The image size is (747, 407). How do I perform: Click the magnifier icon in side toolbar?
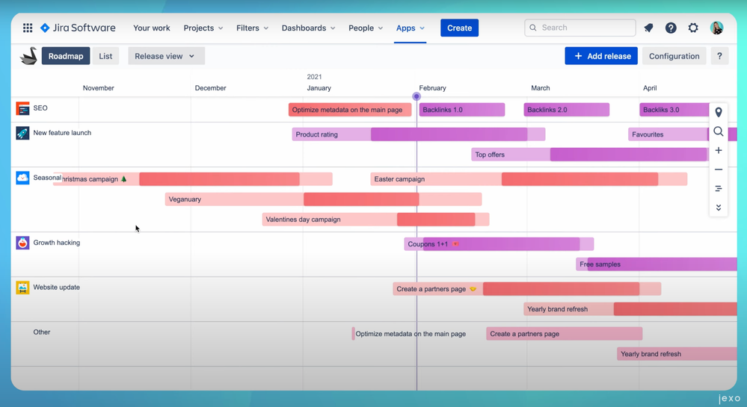pyautogui.click(x=719, y=131)
